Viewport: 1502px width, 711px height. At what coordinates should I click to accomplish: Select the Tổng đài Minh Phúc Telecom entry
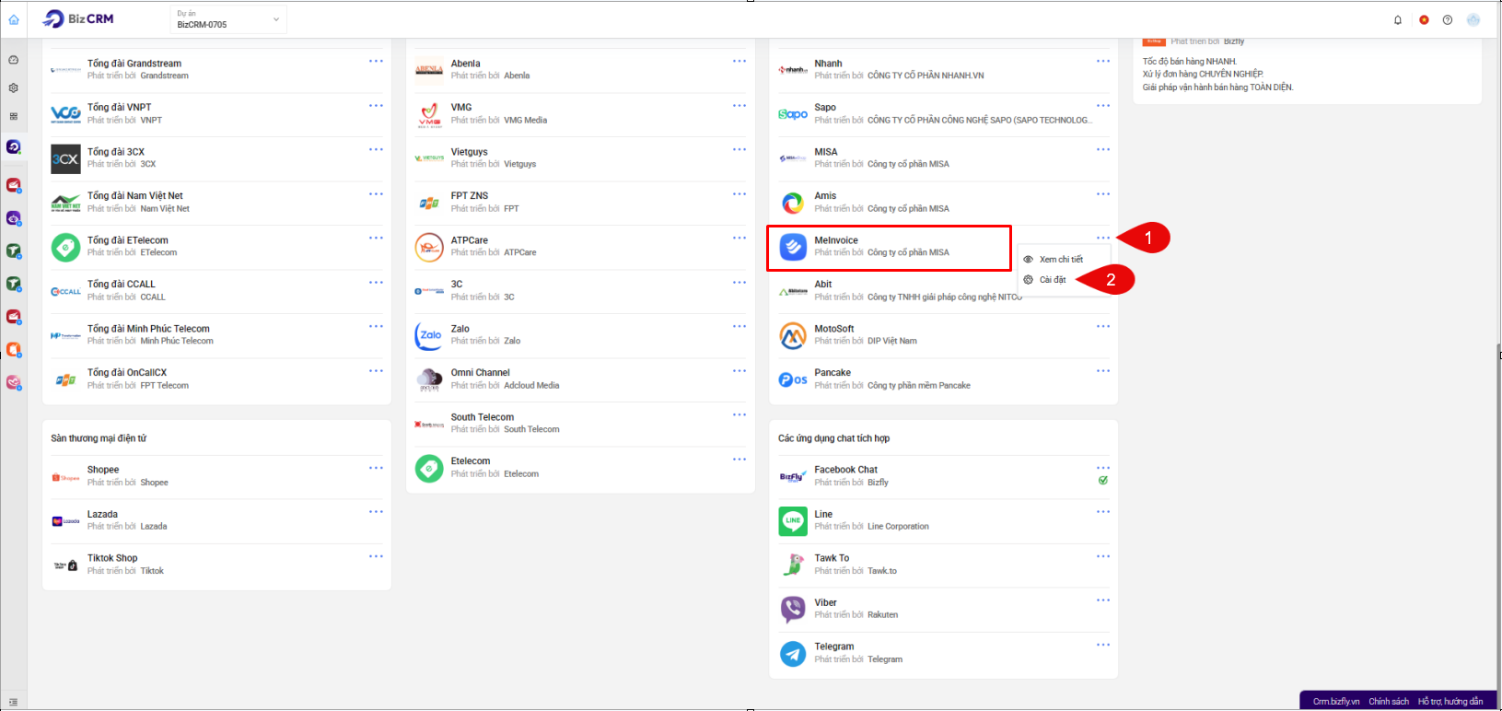[217, 335]
